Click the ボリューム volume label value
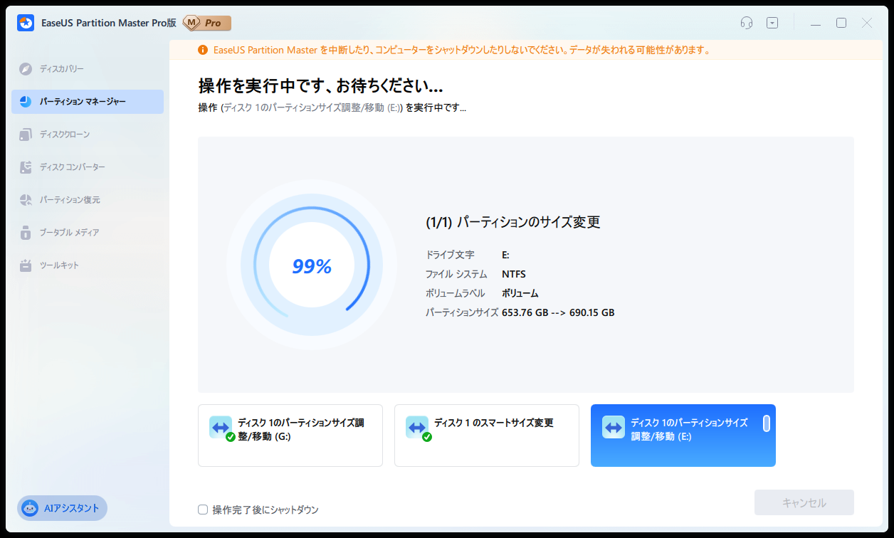Viewport: 894px width, 538px height. [520, 293]
